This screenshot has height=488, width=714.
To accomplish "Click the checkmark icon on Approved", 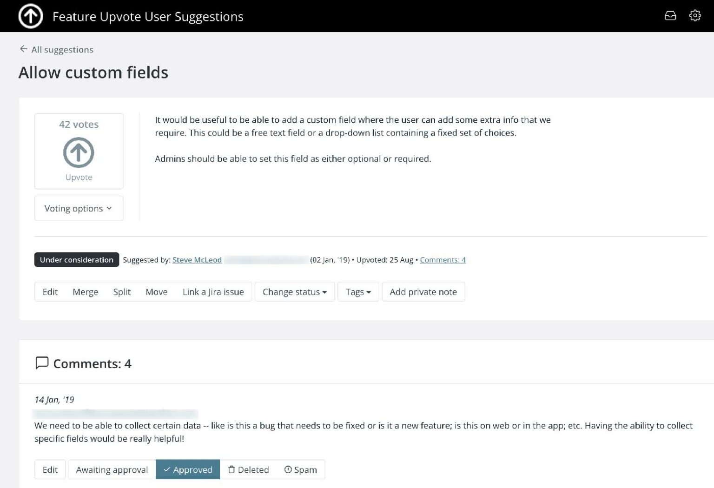I will click(167, 469).
